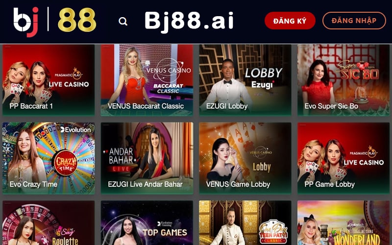This screenshot has width=392, height=245.
Task: Open the ĐĂNG KÝ registration button
Action: point(290,21)
